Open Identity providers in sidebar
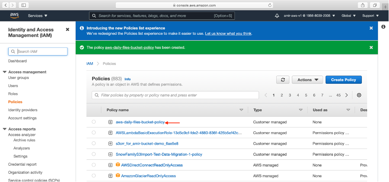389x182 pixels. click(x=22, y=110)
